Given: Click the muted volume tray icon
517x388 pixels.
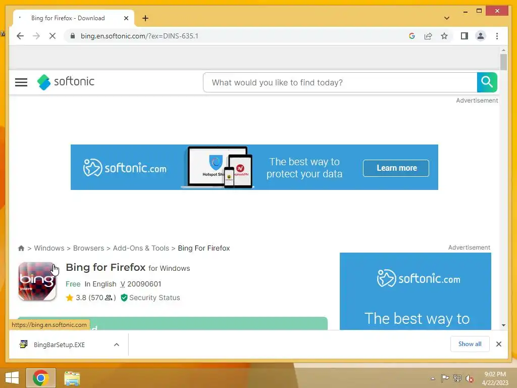Looking at the screenshot, I should [x=470, y=379].
